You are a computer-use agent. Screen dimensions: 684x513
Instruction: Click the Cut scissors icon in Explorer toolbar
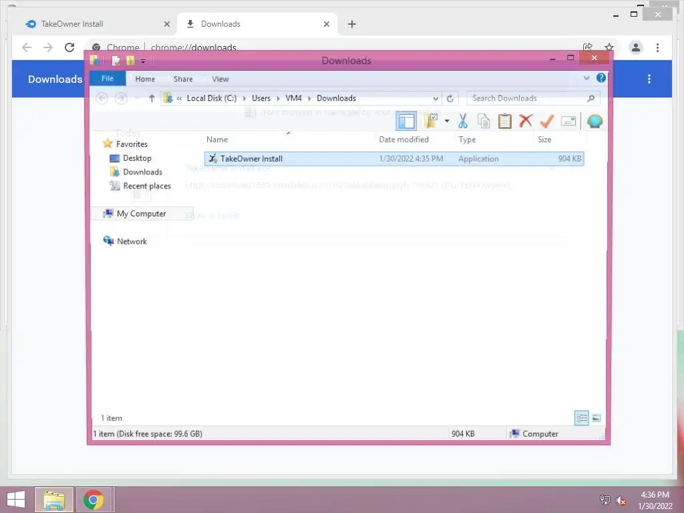click(463, 121)
